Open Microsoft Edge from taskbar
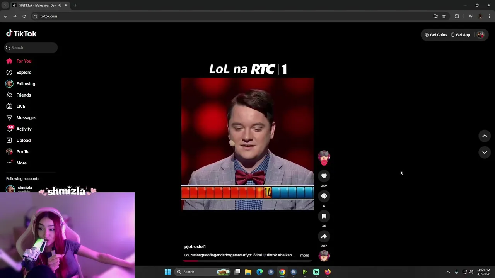Screen dimensions: 495x278 259,272
